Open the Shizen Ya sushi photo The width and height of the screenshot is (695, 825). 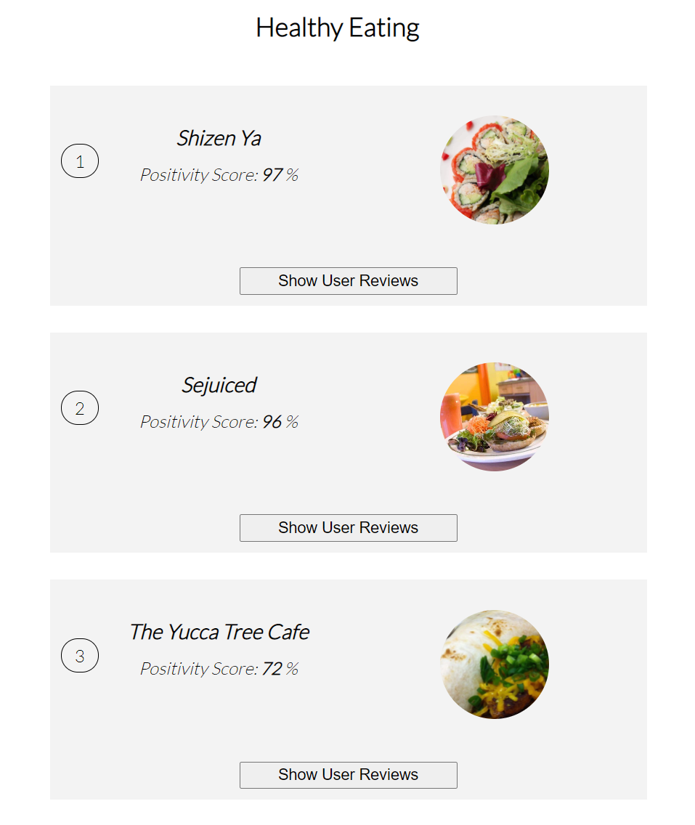coord(495,170)
